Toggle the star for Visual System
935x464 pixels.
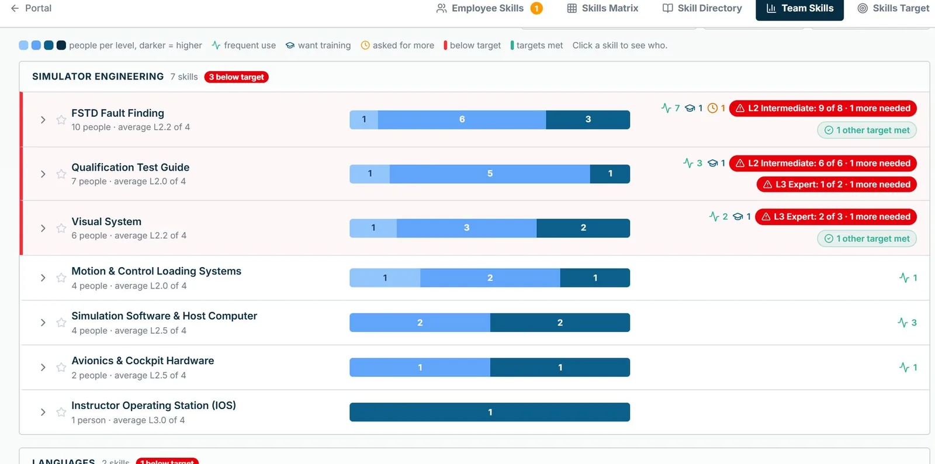pyautogui.click(x=61, y=228)
